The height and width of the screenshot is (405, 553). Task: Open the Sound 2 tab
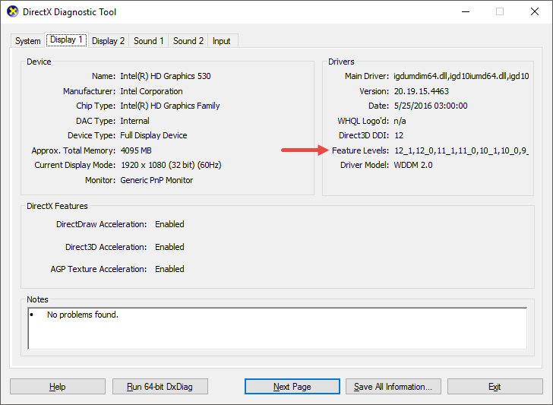click(188, 41)
